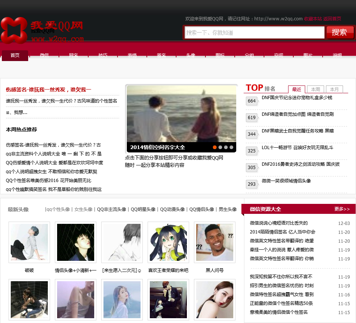
Task: Click the red-lipstick woman avatar thumbnail
Action: [x=215, y=299]
